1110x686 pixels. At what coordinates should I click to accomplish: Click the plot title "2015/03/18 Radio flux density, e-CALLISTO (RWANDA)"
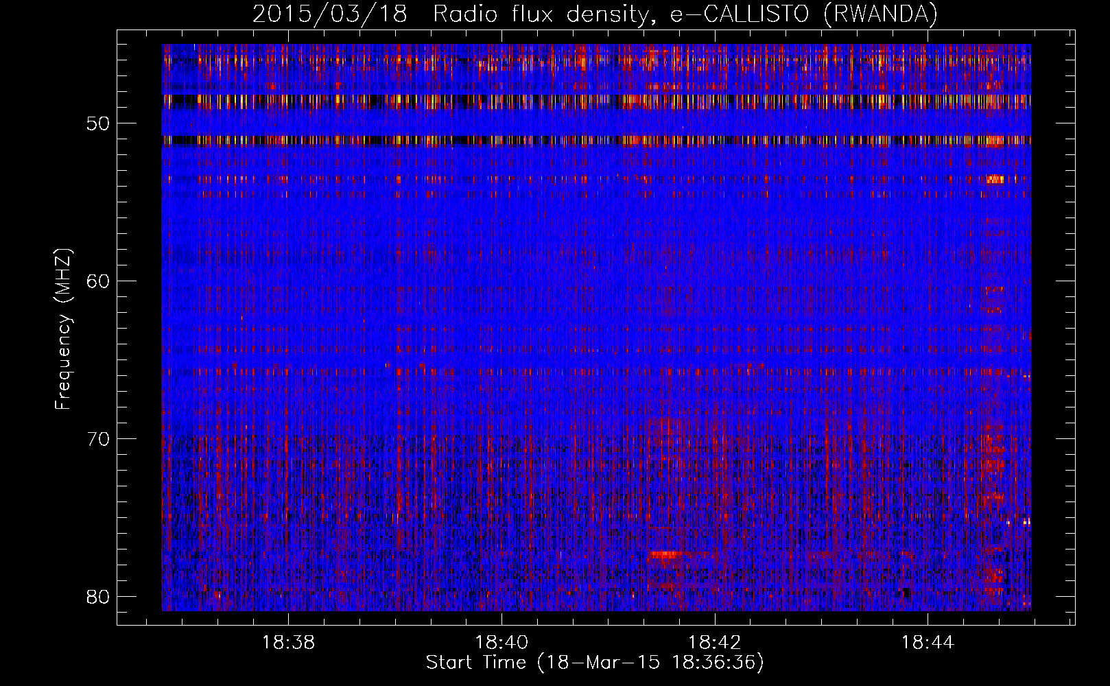pos(595,14)
